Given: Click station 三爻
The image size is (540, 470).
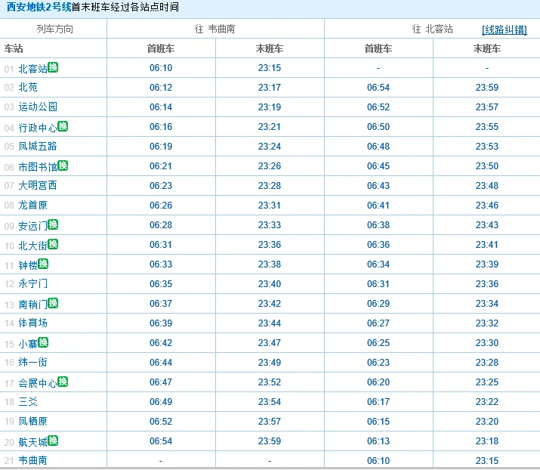Looking at the screenshot, I should click(28, 401).
